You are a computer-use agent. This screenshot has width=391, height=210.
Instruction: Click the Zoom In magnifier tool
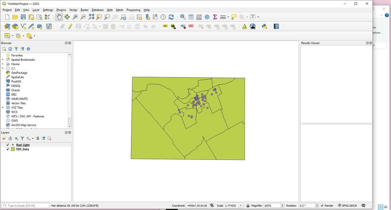pyautogui.click(x=75, y=17)
